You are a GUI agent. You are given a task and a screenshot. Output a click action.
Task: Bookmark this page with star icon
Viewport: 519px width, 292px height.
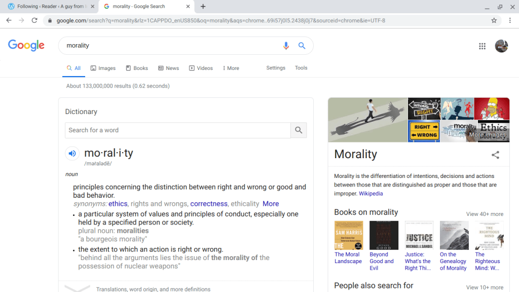[x=494, y=20]
